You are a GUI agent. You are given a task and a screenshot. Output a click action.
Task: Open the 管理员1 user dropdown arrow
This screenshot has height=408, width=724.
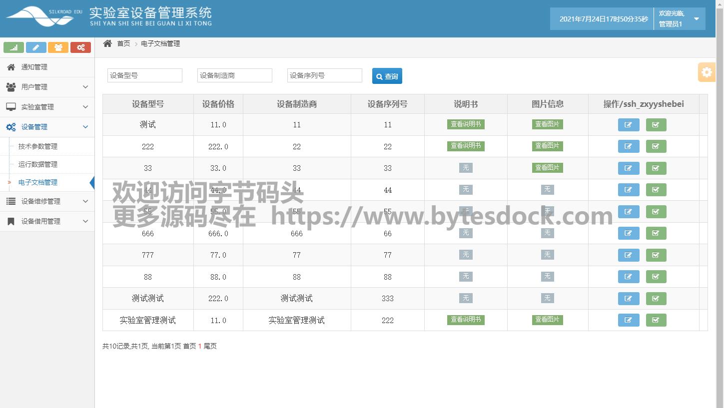[697, 19]
